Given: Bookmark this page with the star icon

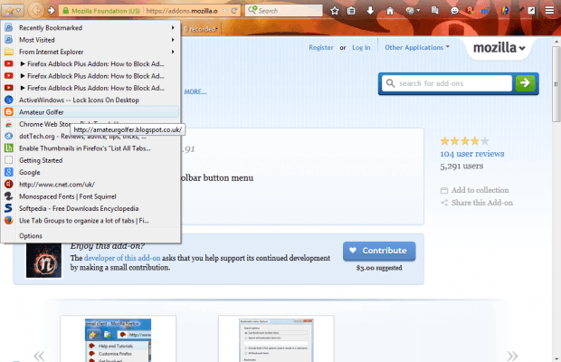Looking at the screenshot, I should coord(335,11).
